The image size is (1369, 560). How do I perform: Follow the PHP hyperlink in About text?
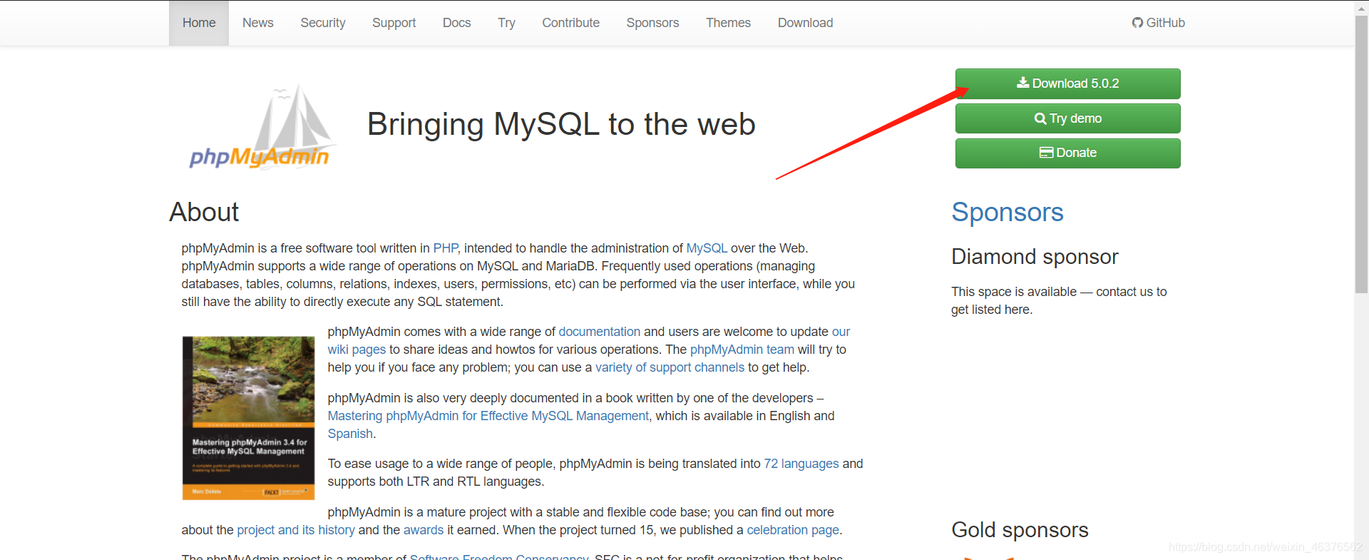click(446, 248)
